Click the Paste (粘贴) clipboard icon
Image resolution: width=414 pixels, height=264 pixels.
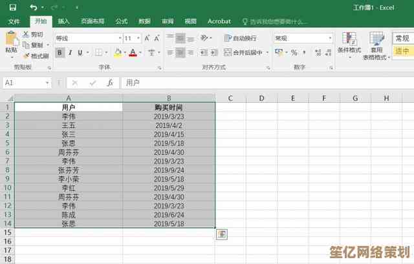click(11, 43)
